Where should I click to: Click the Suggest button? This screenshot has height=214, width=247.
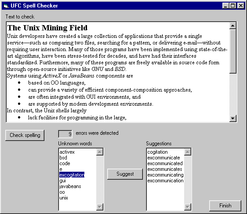pos(125,174)
